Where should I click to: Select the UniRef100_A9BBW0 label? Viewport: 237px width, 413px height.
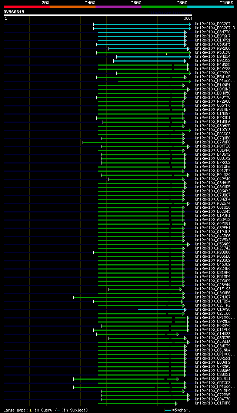(213, 252)
